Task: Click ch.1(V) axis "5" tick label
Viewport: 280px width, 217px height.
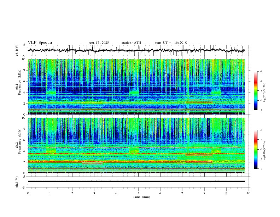Action: 24,45
